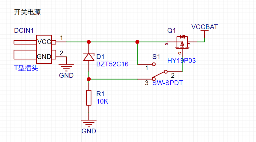Viewport: 256px width, 142px height.
Task: Click junction dot on wire to S1
Action: point(137,42)
